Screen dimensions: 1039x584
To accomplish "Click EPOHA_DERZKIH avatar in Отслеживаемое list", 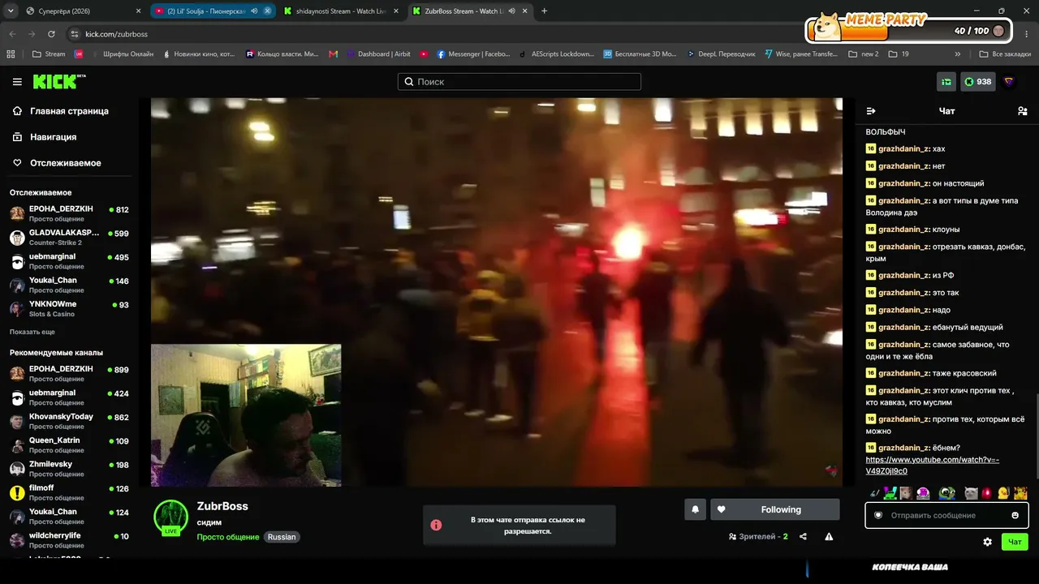I will pos(17,213).
